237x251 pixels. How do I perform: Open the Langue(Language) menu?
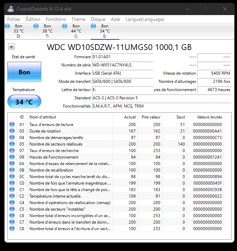coord(145,20)
